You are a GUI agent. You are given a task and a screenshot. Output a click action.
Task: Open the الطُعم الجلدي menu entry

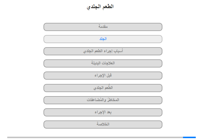[x=103, y=88]
